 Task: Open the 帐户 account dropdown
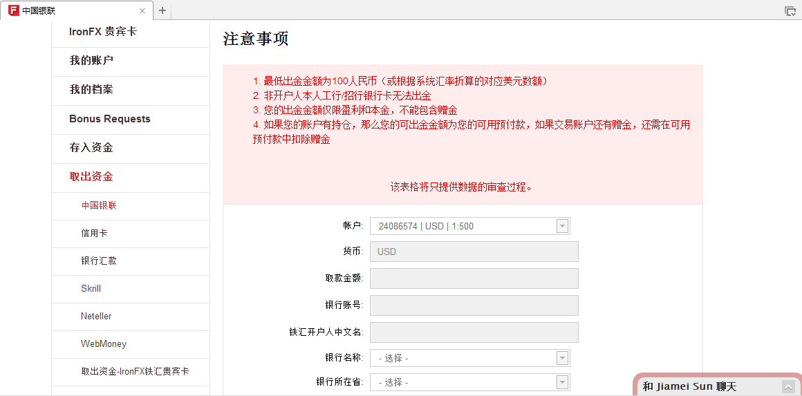click(469, 226)
